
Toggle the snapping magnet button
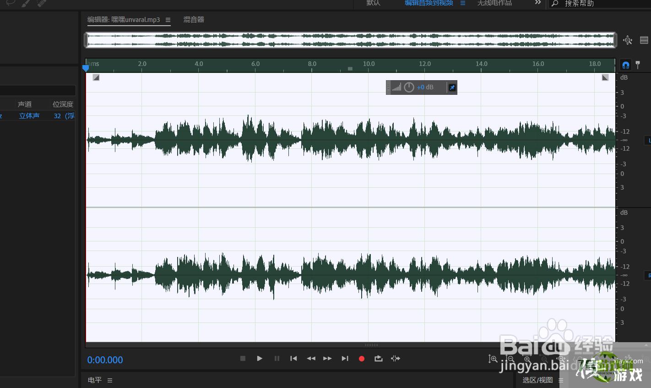pyautogui.click(x=625, y=65)
